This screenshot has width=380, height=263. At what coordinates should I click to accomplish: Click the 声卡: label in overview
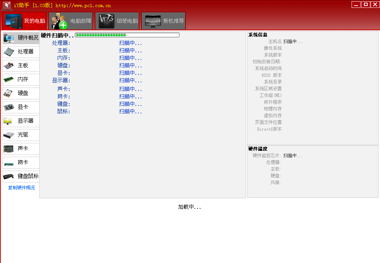tap(64, 89)
